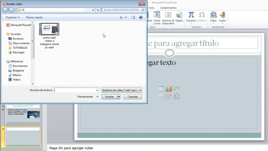Click the Audio speaker icon
Viewport: 268px width, 151px height.
pos(223,15)
